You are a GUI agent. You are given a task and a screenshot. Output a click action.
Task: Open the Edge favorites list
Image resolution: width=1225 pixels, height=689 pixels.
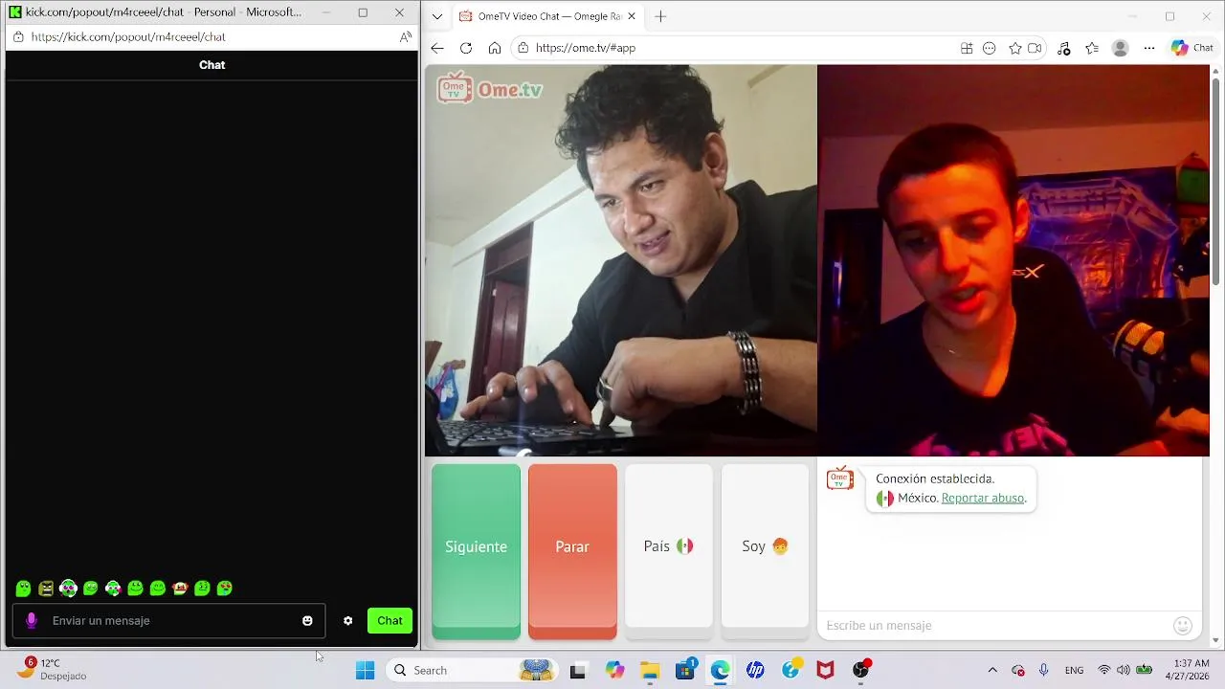pos(1092,48)
